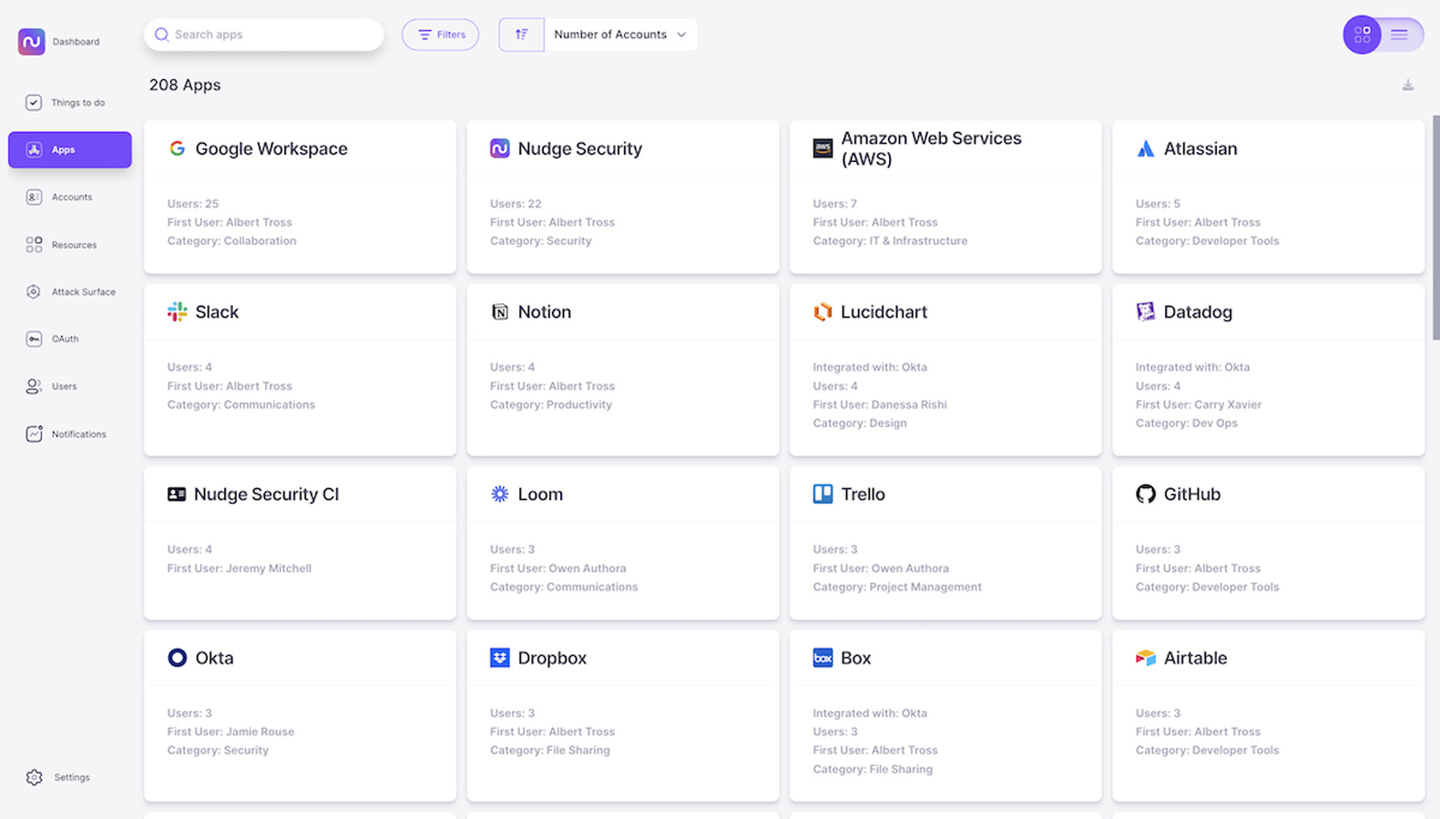Click "Category: IT & Infrastructure" text
Viewport: 1440px width, 819px height.
pos(890,241)
